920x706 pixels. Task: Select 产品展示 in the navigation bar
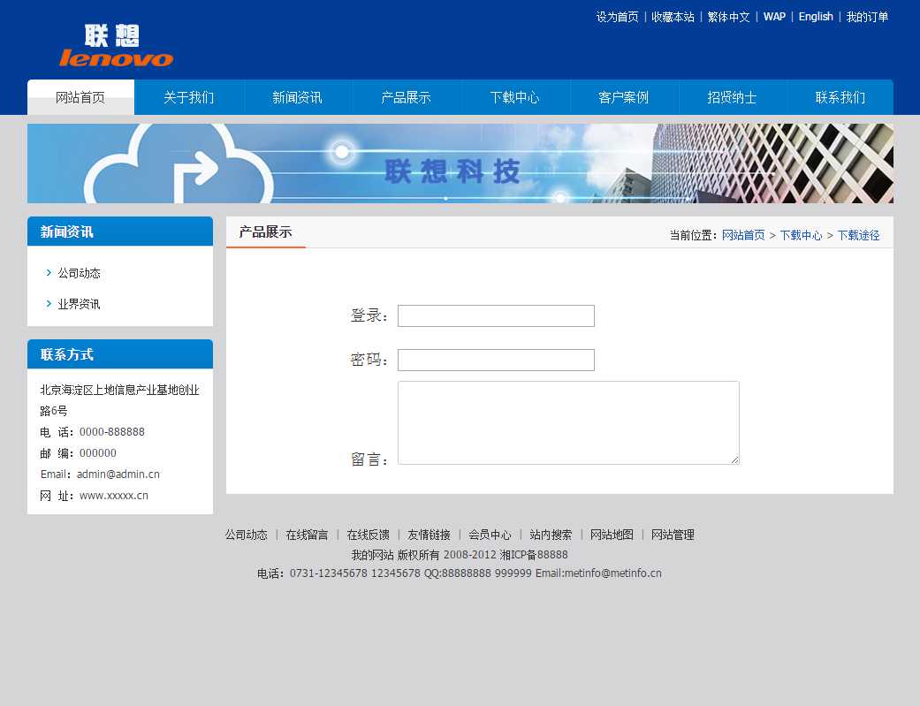point(406,97)
